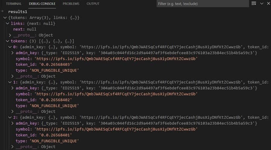Select token_id value '0.0.26568402'
Viewport: 271px width, 150px height.
pyautogui.click(x=55, y=100)
